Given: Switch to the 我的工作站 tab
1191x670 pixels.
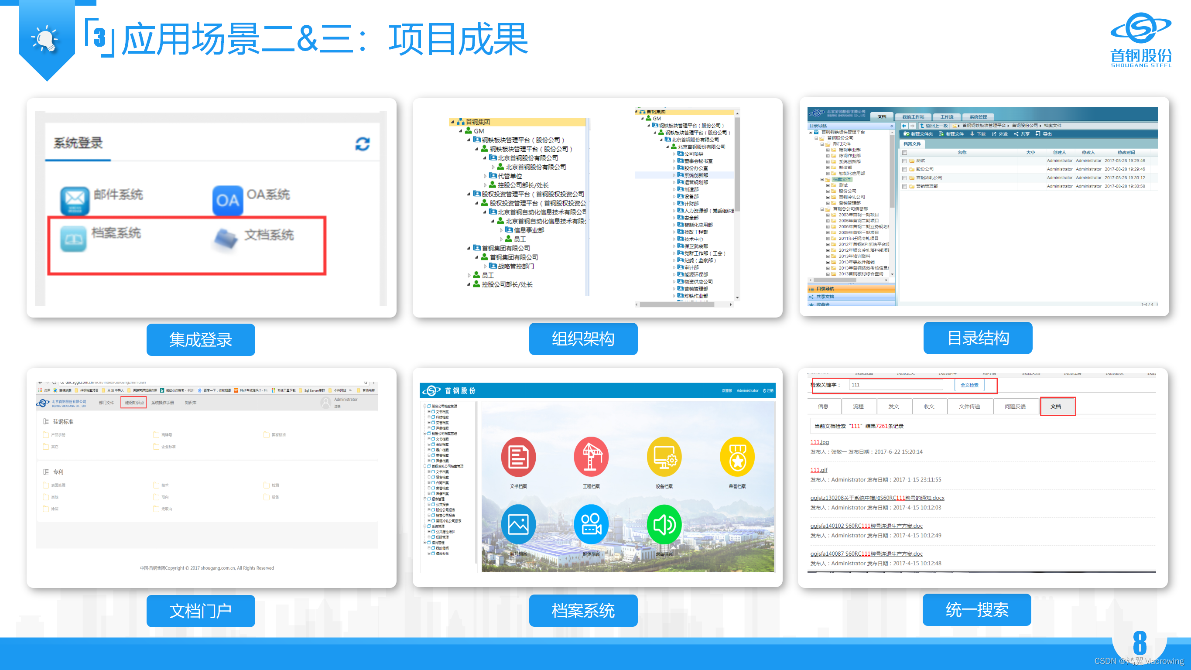Looking at the screenshot, I should 913,117.
